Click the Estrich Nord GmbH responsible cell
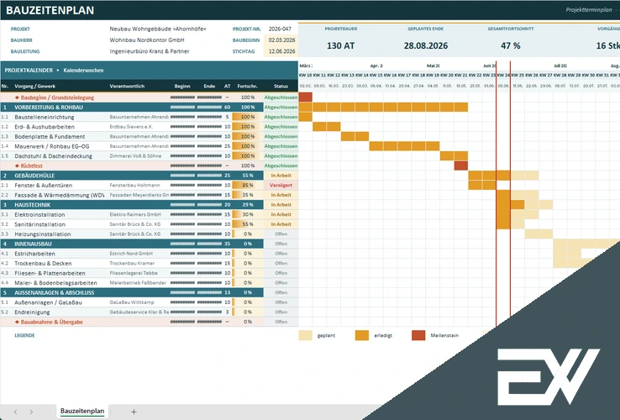Screen dimensions: 620x420 [x=131, y=254]
